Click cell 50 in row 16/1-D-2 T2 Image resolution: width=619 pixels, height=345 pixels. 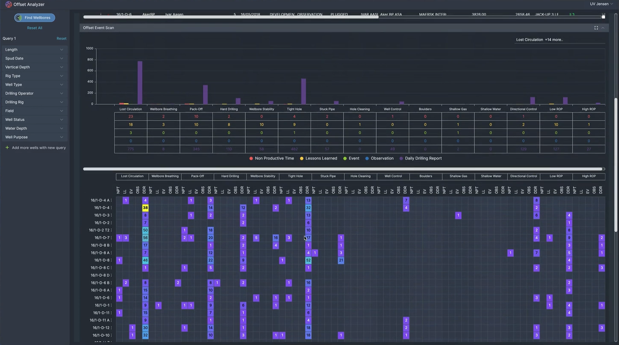coord(145,230)
